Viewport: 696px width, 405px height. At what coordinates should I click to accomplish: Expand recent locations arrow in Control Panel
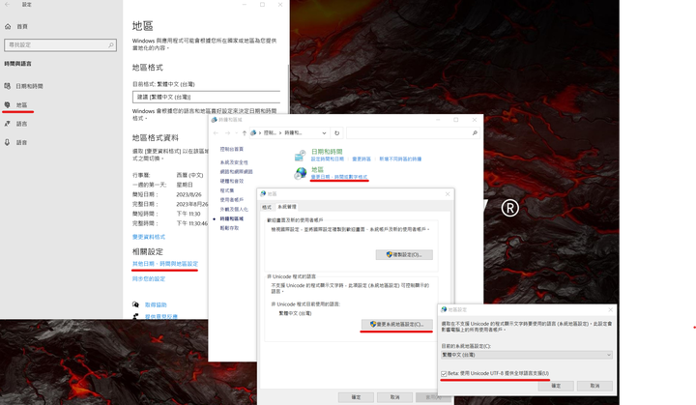tap(236, 132)
